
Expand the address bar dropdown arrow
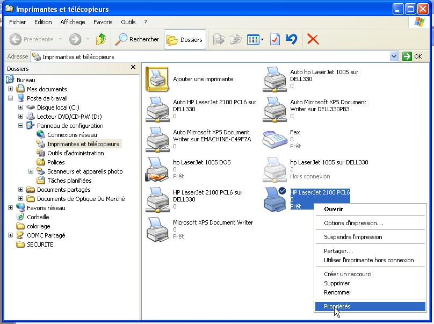(x=394, y=56)
